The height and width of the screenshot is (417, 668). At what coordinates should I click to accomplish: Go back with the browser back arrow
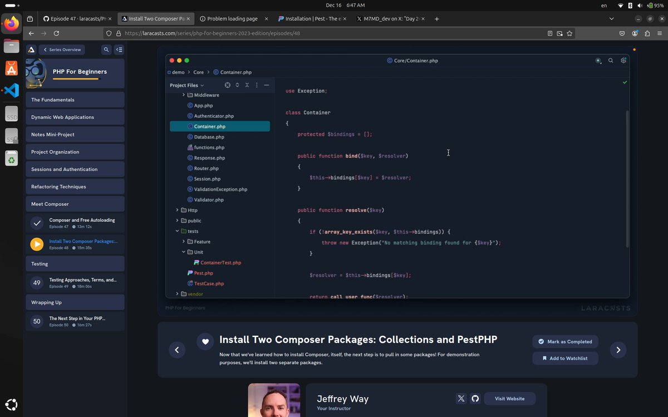coord(31,33)
